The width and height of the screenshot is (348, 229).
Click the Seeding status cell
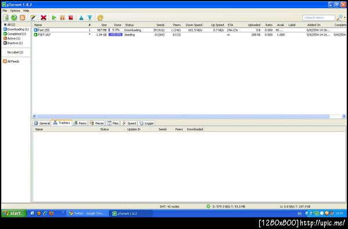pos(129,35)
